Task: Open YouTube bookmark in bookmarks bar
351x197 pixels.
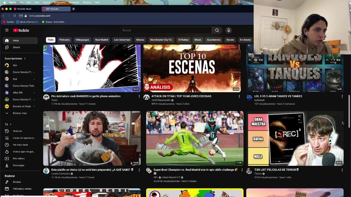Action: 8,22
